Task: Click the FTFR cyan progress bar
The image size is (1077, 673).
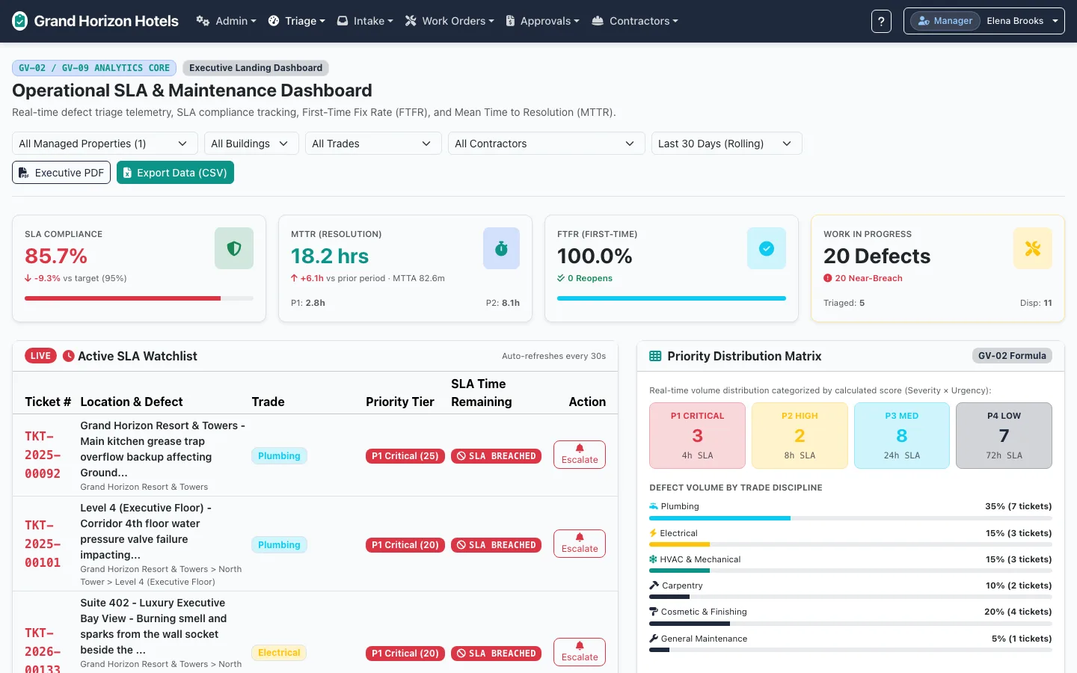Action: pyautogui.click(x=672, y=298)
